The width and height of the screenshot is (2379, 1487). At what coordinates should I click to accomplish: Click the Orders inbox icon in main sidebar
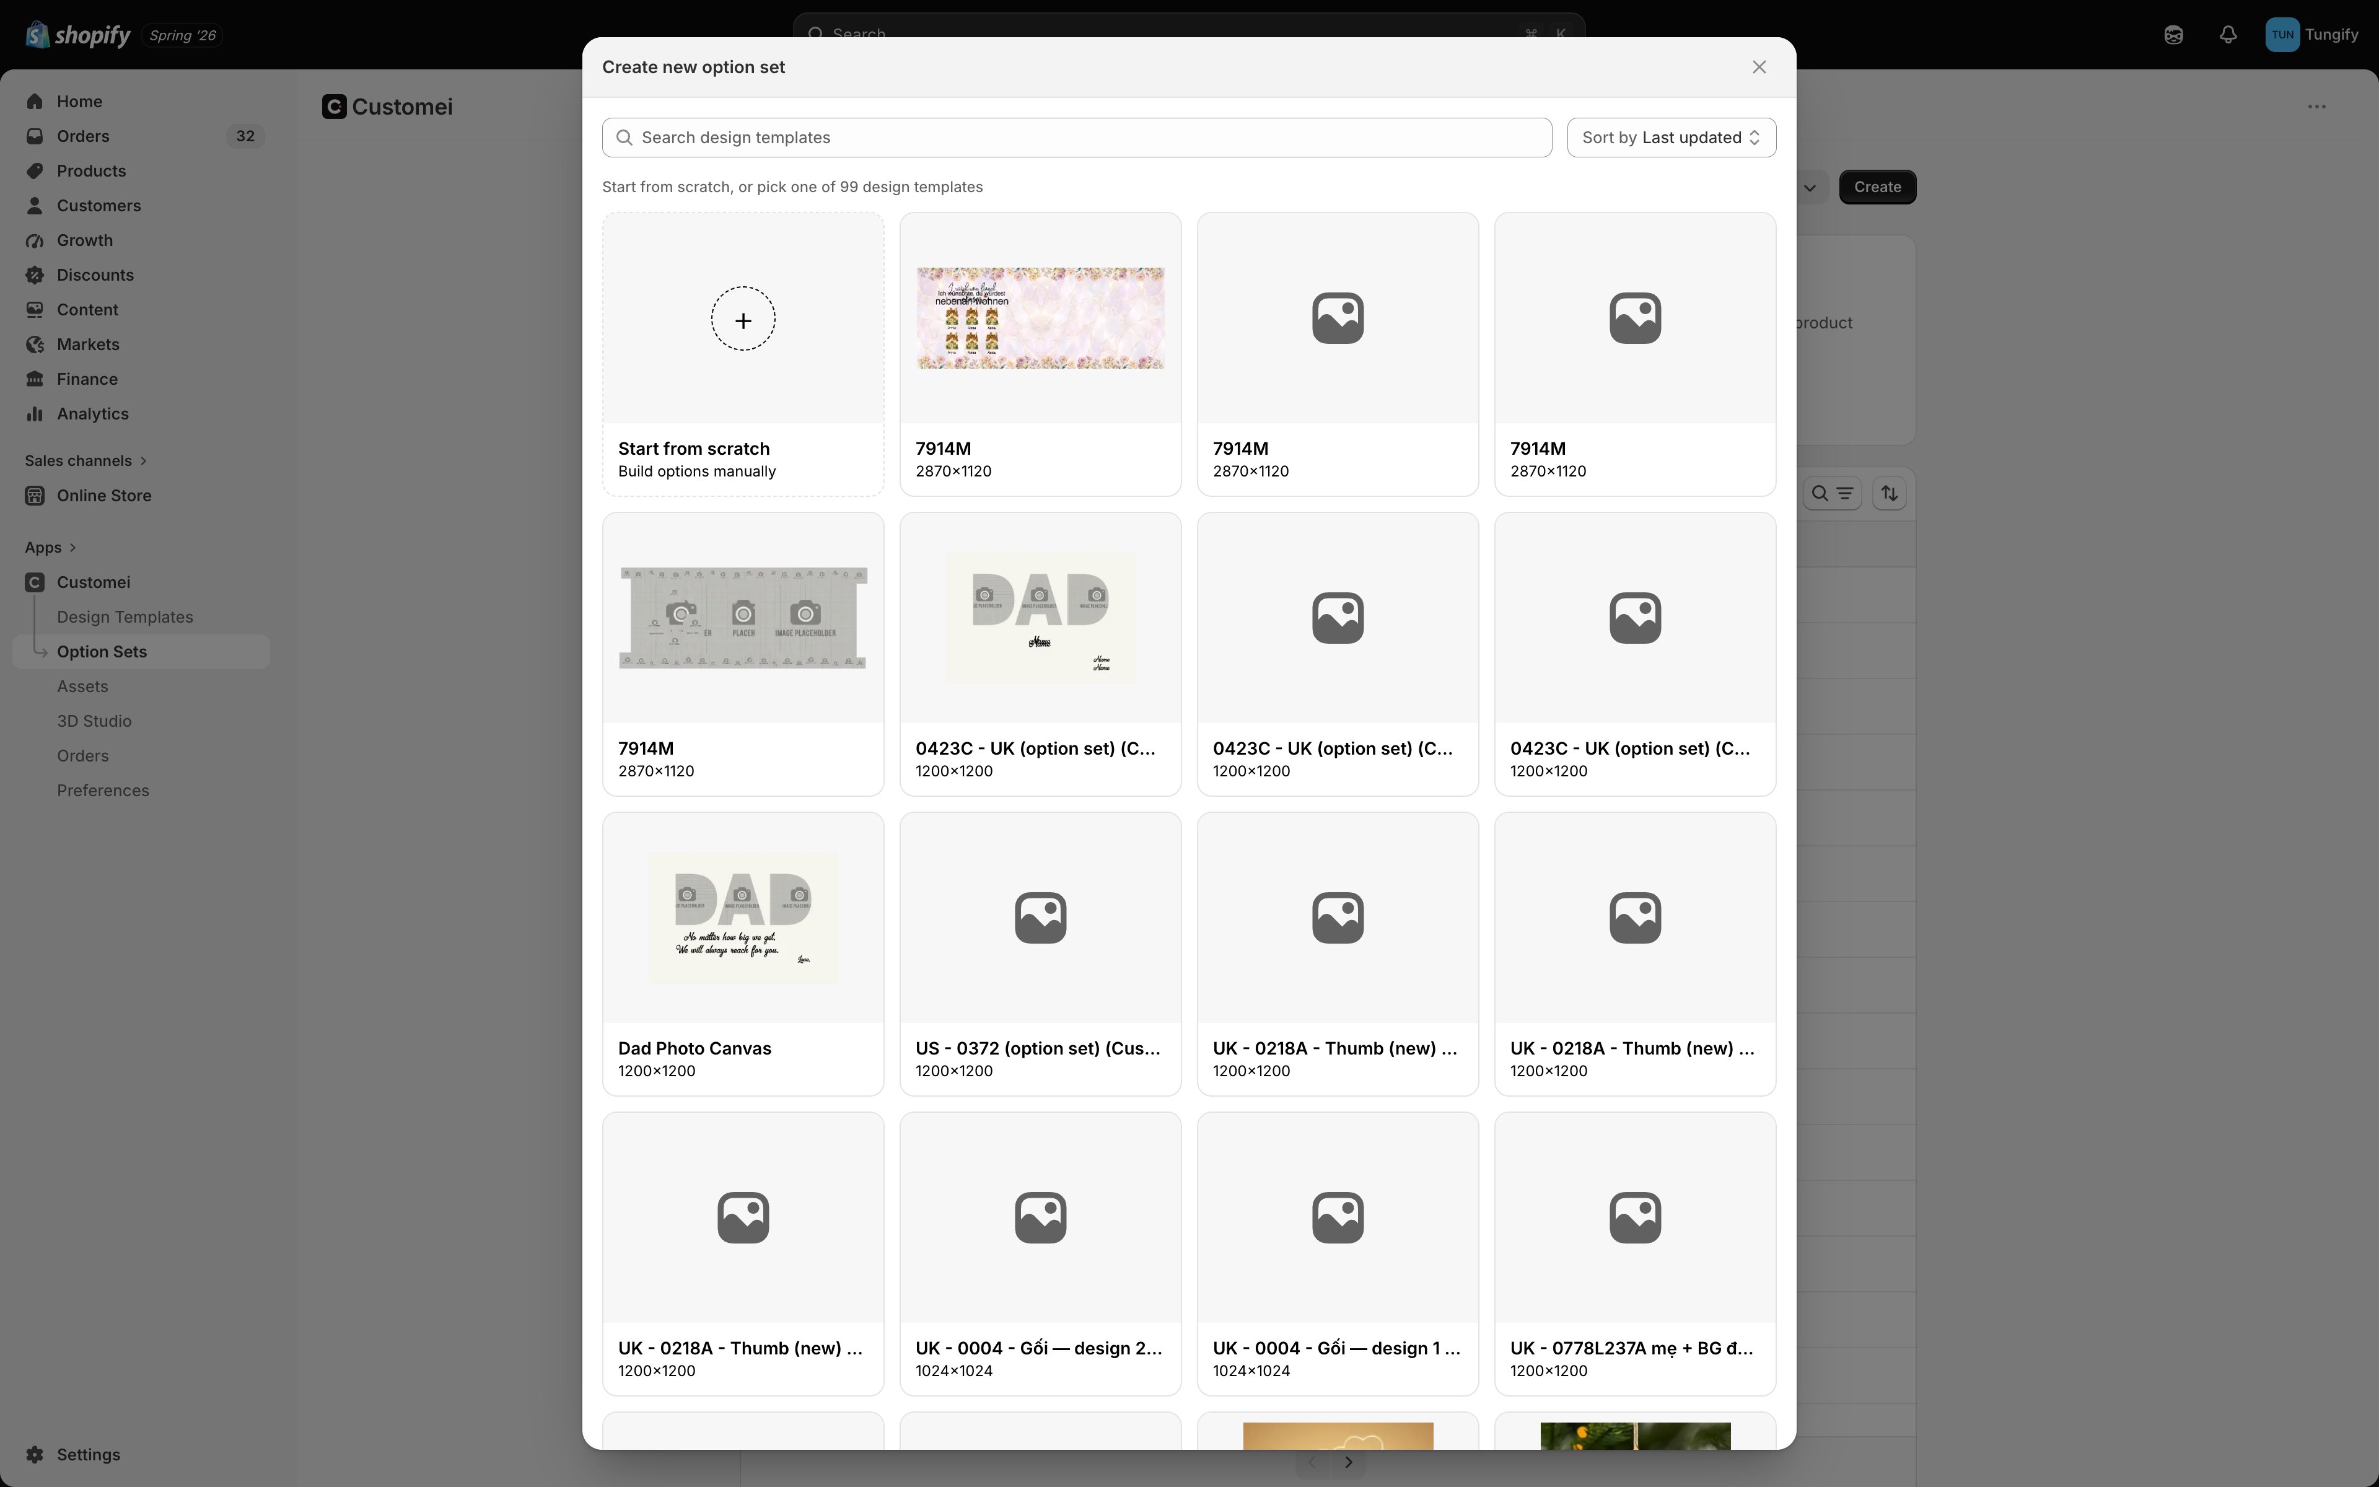pyautogui.click(x=35, y=136)
